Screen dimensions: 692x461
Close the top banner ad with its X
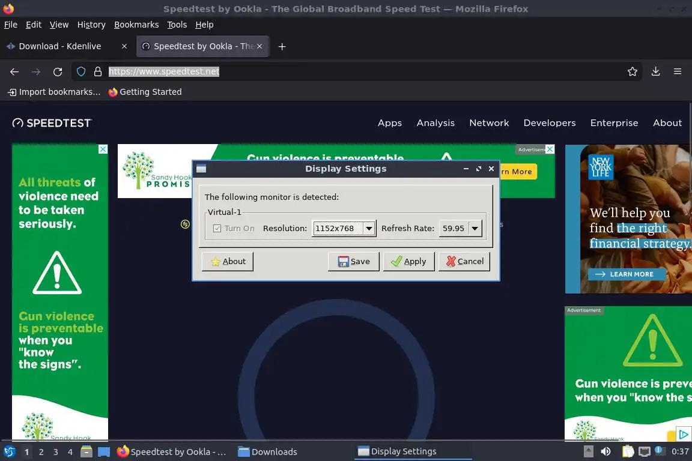tap(550, 149)
